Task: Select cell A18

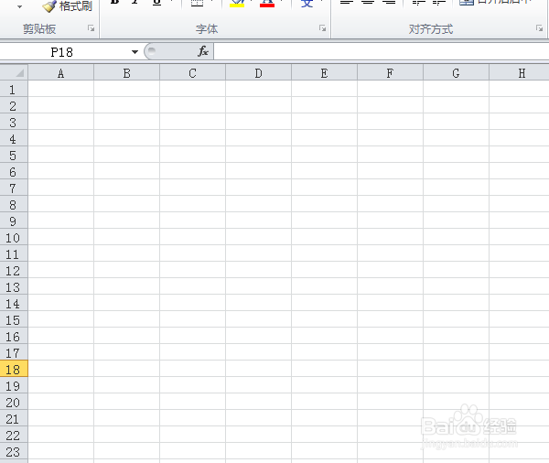Action: 61,369
